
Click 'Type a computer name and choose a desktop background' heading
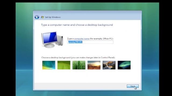coord(77,25)
